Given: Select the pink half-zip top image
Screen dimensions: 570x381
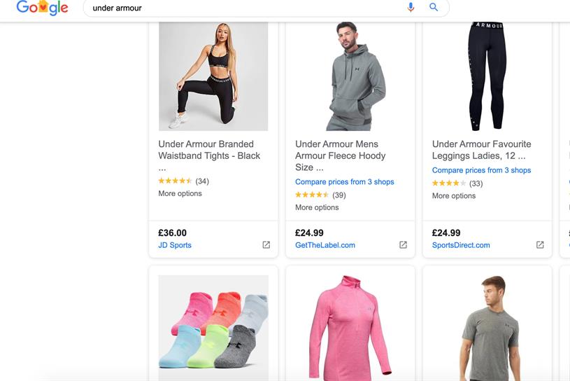Looking at the screenshot, I should click(350, 328).
